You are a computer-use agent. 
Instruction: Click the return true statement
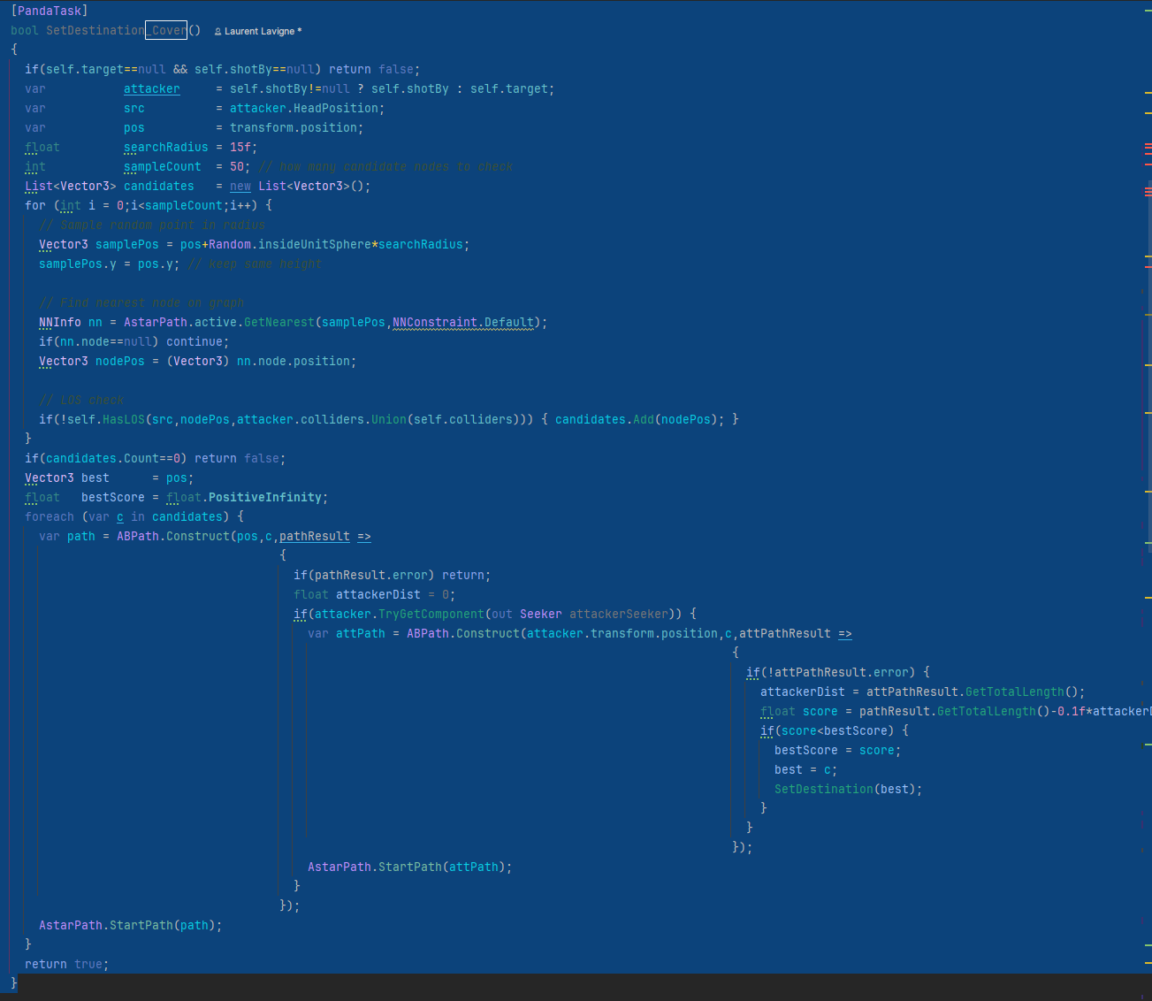point(66,965)
